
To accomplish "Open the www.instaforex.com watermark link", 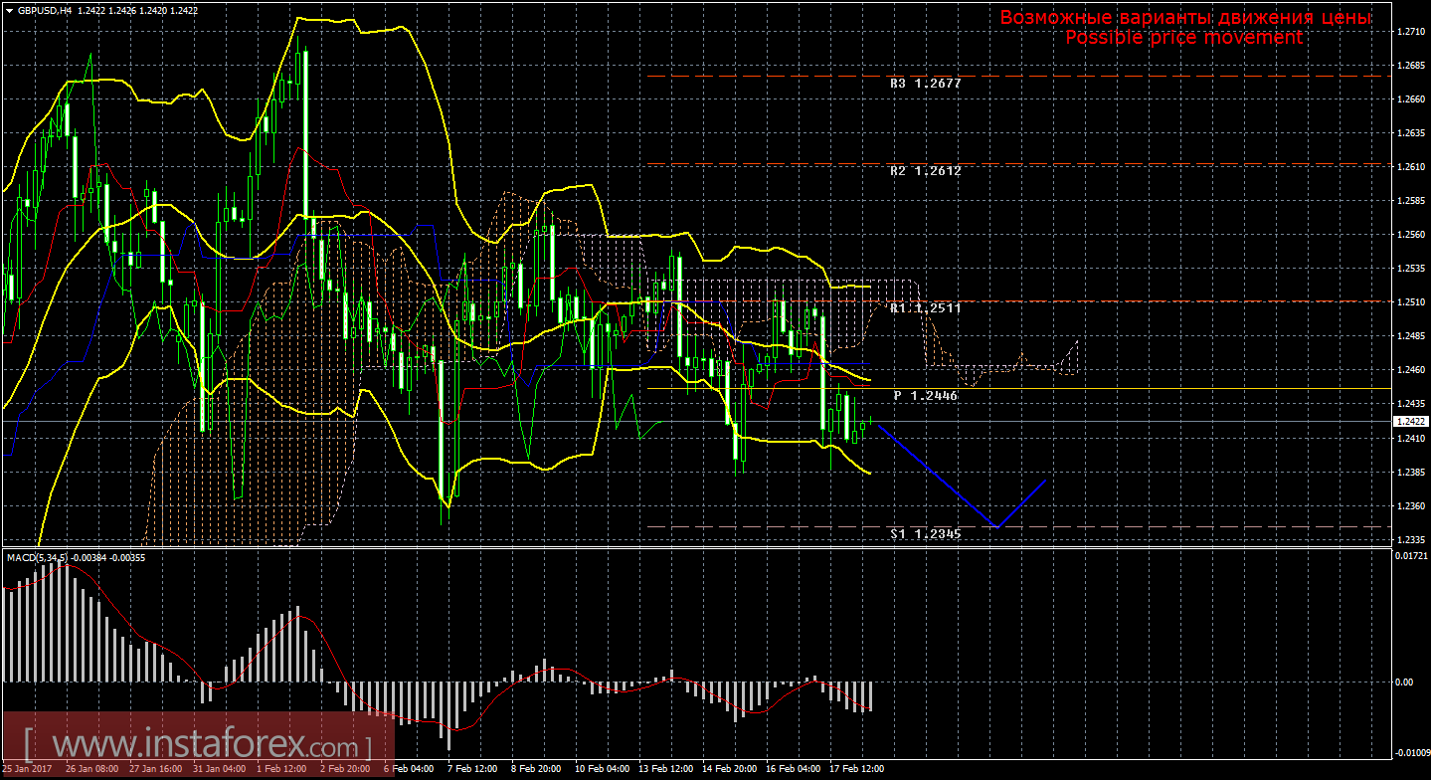I will [x=198, y=745].
